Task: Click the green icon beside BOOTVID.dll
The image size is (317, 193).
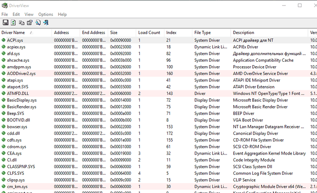Action: pyautogui.click(x=3, y=120)
